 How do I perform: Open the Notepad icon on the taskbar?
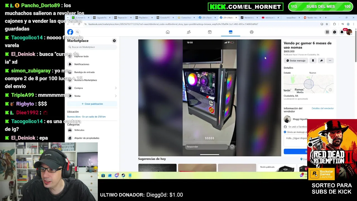[x=130, y=176]
